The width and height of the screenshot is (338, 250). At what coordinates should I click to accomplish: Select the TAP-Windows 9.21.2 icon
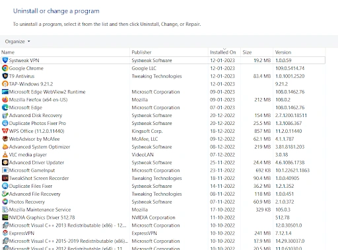pyautogui.click(x=5, y=84)
